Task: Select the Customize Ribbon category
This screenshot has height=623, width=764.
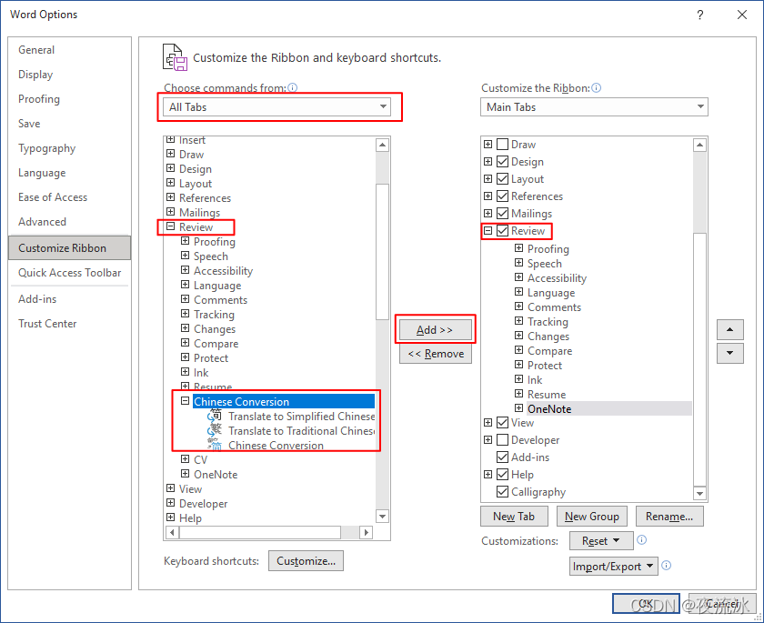Action: tap(70, 248)
